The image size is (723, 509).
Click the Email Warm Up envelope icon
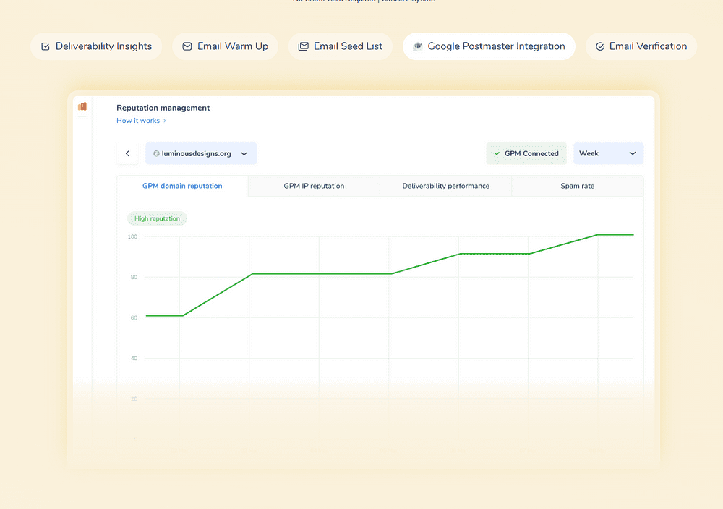(x=187, y=46)
